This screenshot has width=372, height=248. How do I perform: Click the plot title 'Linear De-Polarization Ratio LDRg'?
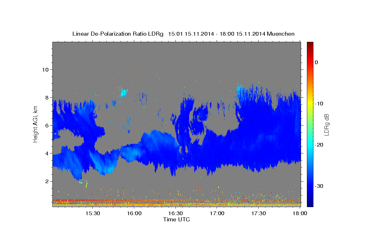point(117,34)
